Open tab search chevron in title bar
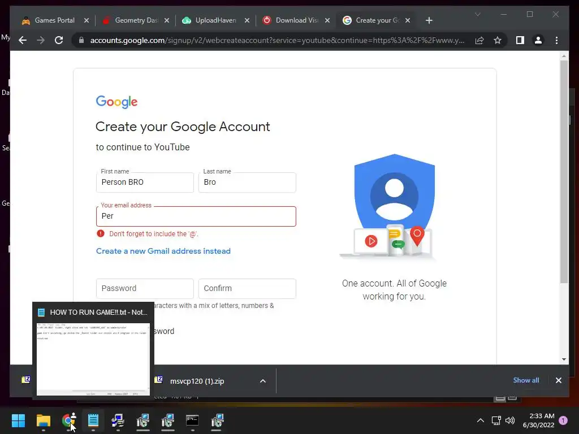This screenshot has height=434, width=579. (477, 14)
